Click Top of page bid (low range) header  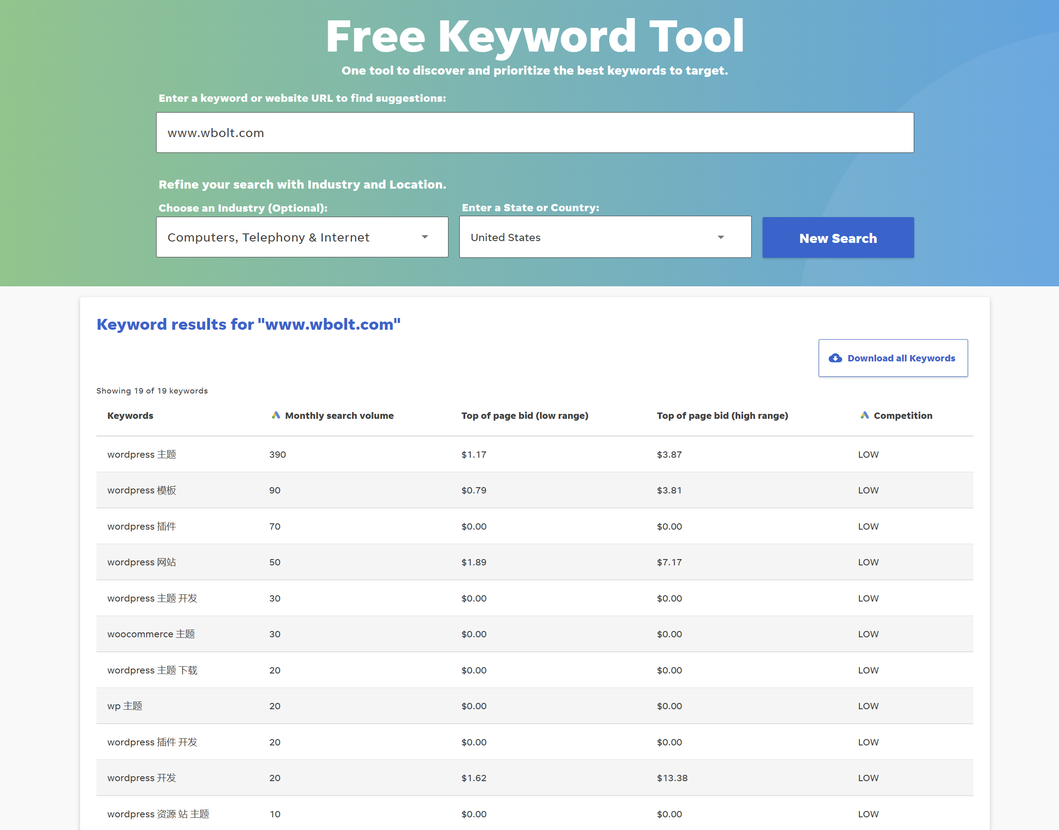coord(525,416)
